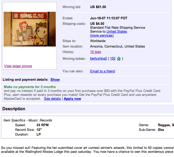Viewport: 174px width, 157px height.
Task: Open the Bomb the Music Industry album thumbnail
Action: pyautogui.click(x=30, y=29)
